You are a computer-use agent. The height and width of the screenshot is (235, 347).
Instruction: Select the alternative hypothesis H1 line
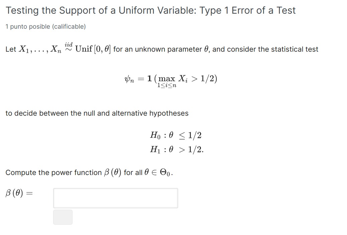click(x=176, y=149)
